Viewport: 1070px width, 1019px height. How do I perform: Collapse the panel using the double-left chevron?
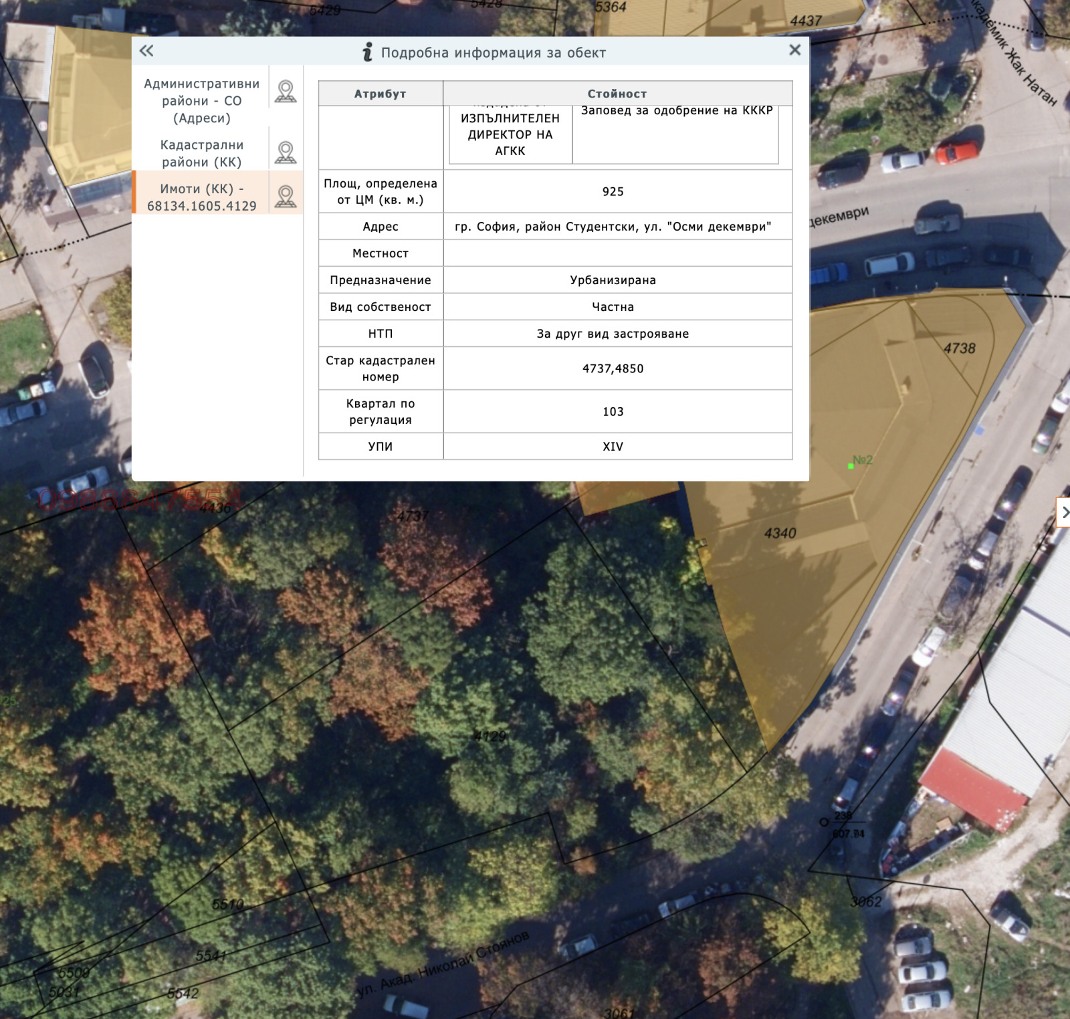[148, 49]
